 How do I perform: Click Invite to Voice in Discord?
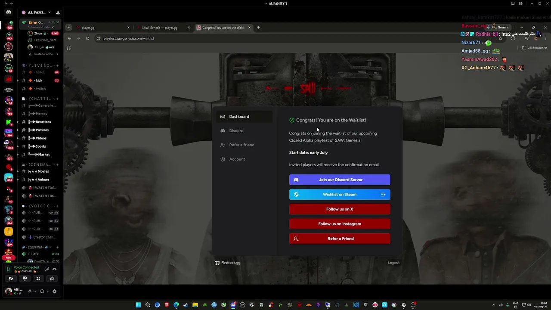click(x=43, y=54)
